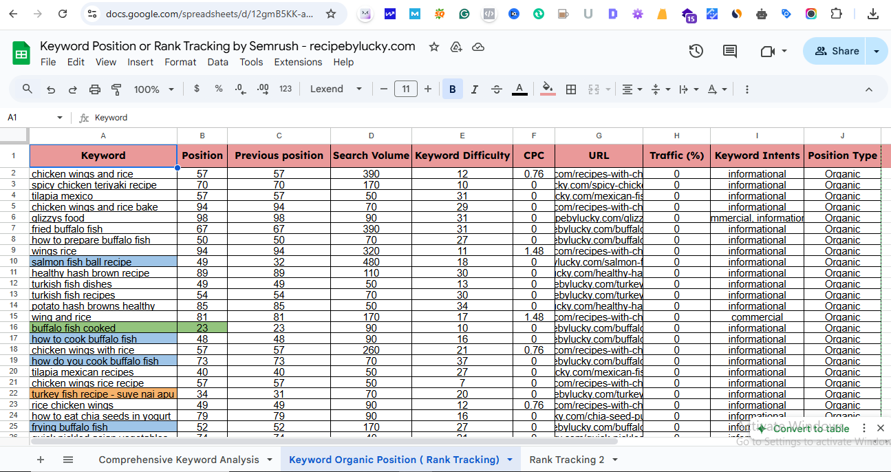Click the font size input field
Screen dimensions: 891x472
(406, 89)
